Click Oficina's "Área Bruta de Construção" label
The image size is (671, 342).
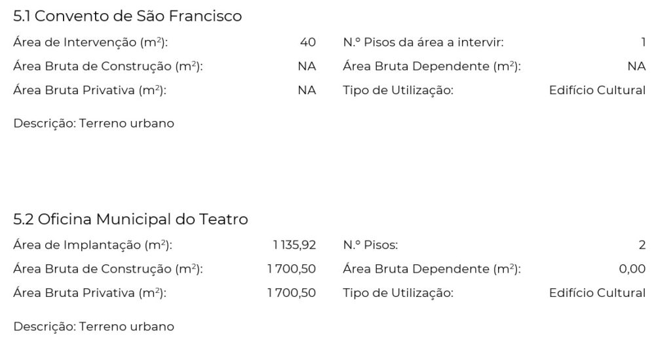tap(108, 269)
